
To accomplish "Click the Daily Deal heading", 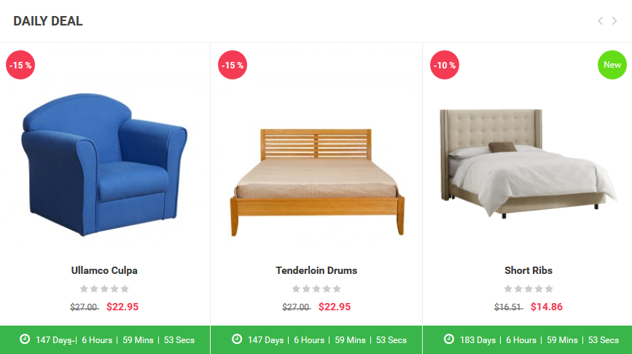I will (48, 21).
